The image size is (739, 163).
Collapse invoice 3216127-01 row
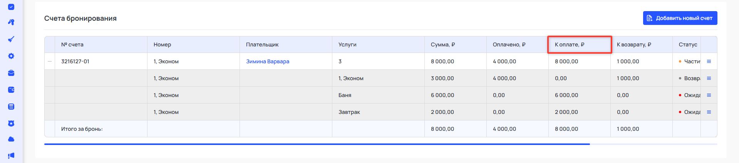50,61
